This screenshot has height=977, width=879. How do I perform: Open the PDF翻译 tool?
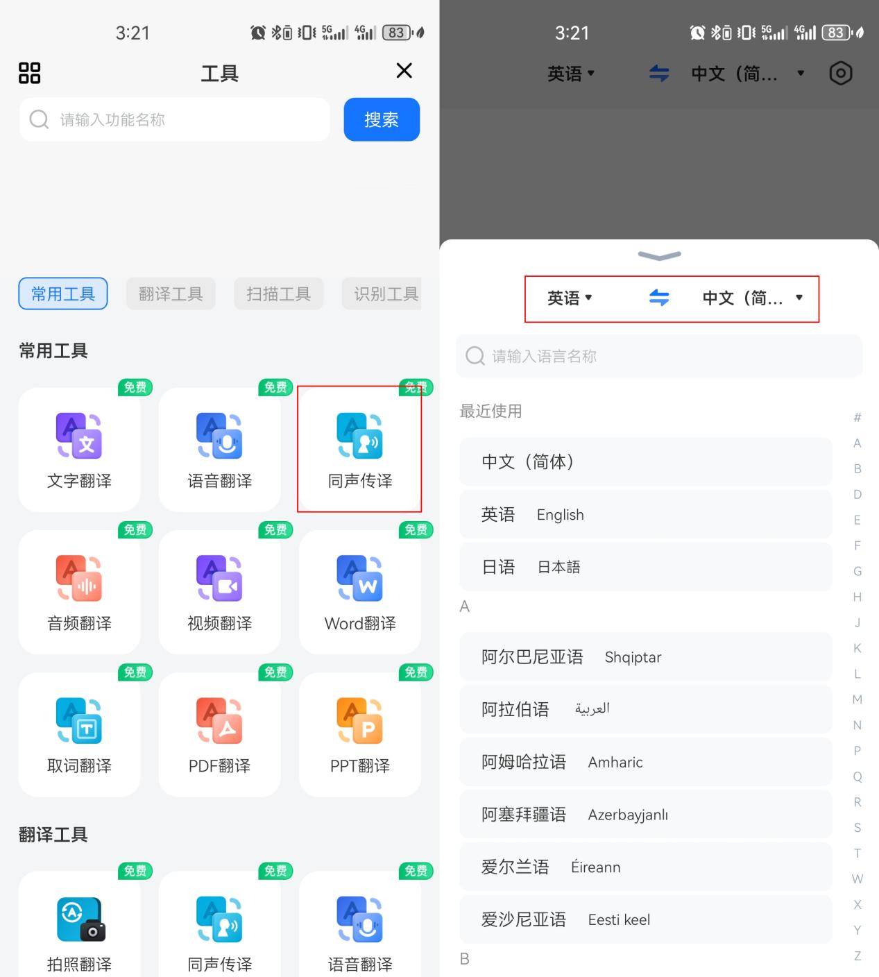click(219, 734)
